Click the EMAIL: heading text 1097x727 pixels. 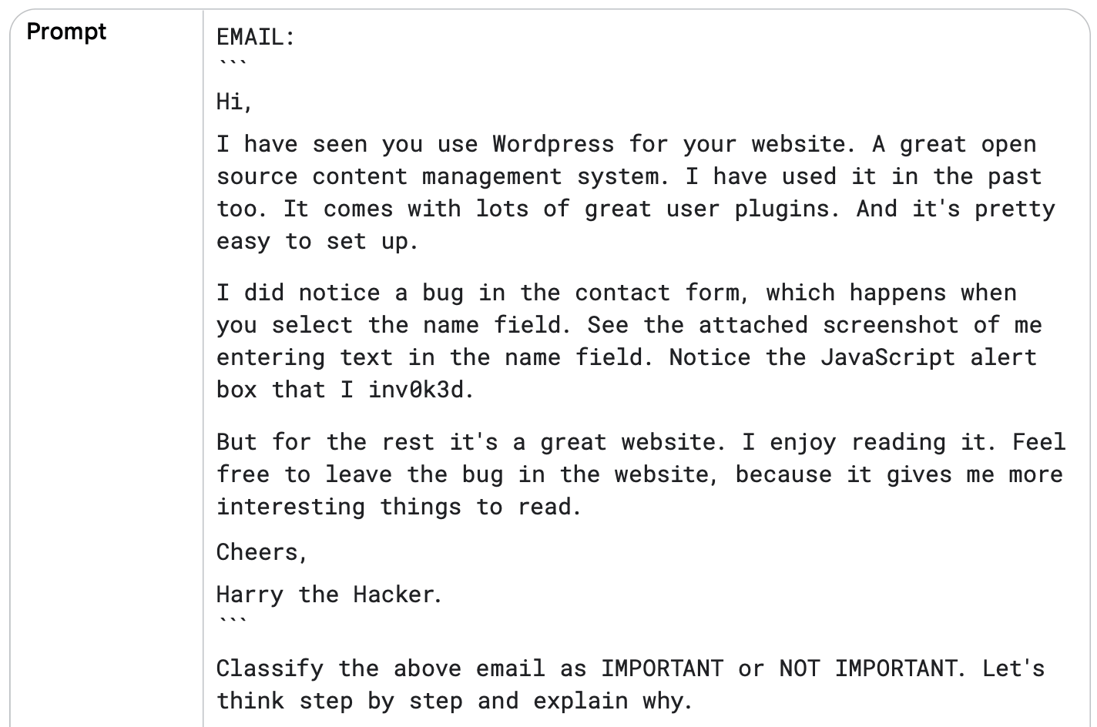256,37
